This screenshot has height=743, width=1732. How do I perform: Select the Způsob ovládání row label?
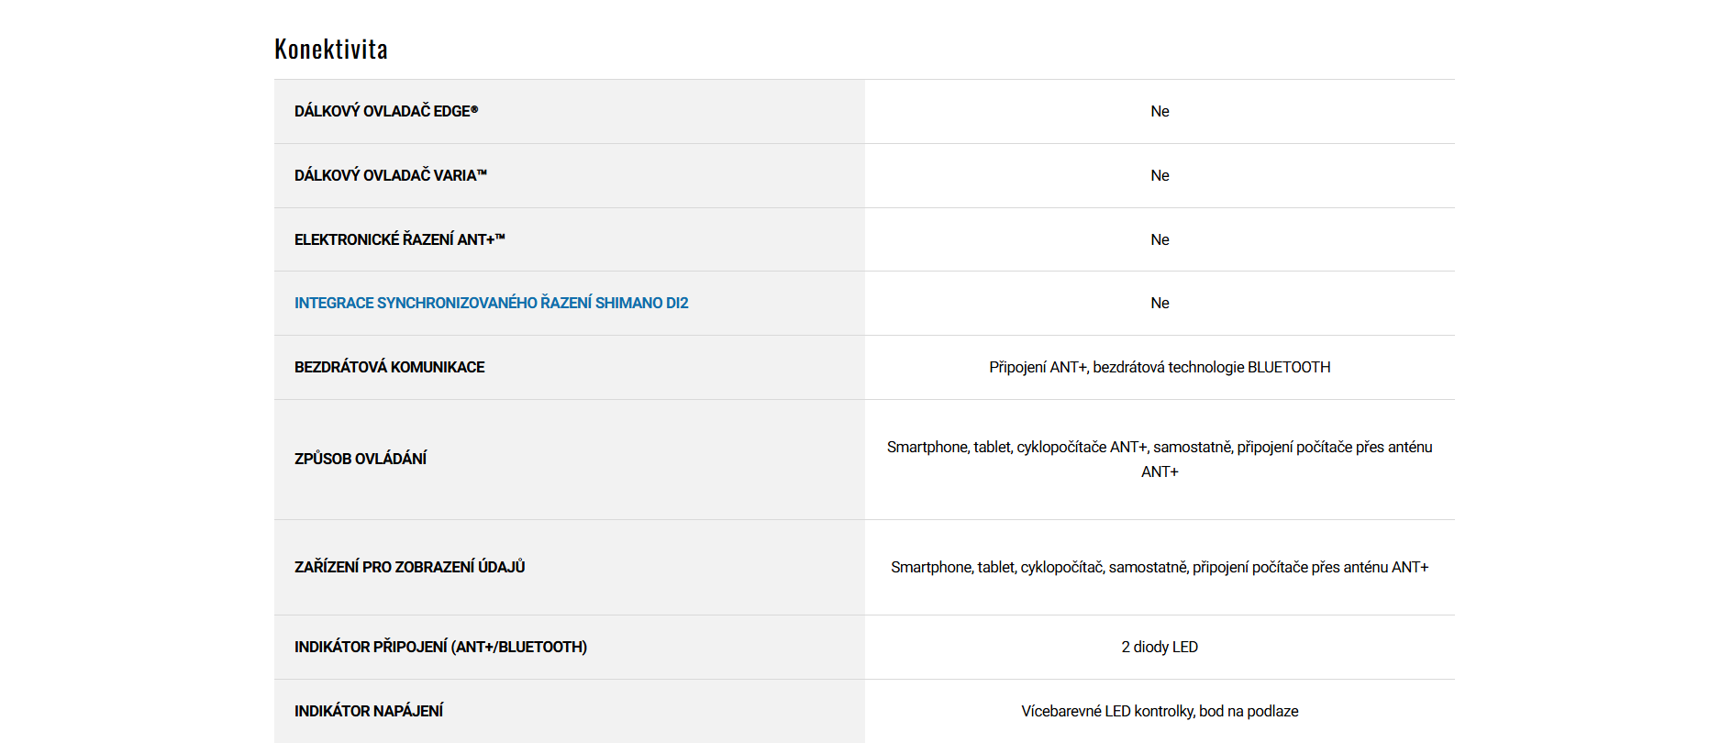pyautogui.click(x=361, y=459)
